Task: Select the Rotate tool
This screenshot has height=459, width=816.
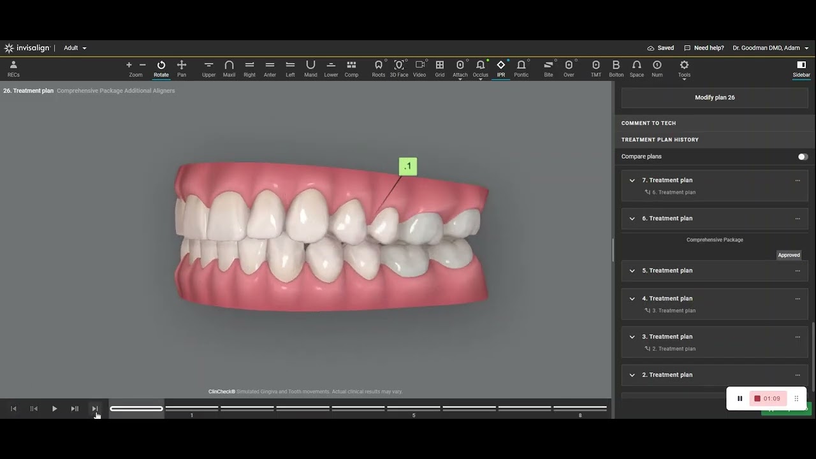Action: coord(161,69)
